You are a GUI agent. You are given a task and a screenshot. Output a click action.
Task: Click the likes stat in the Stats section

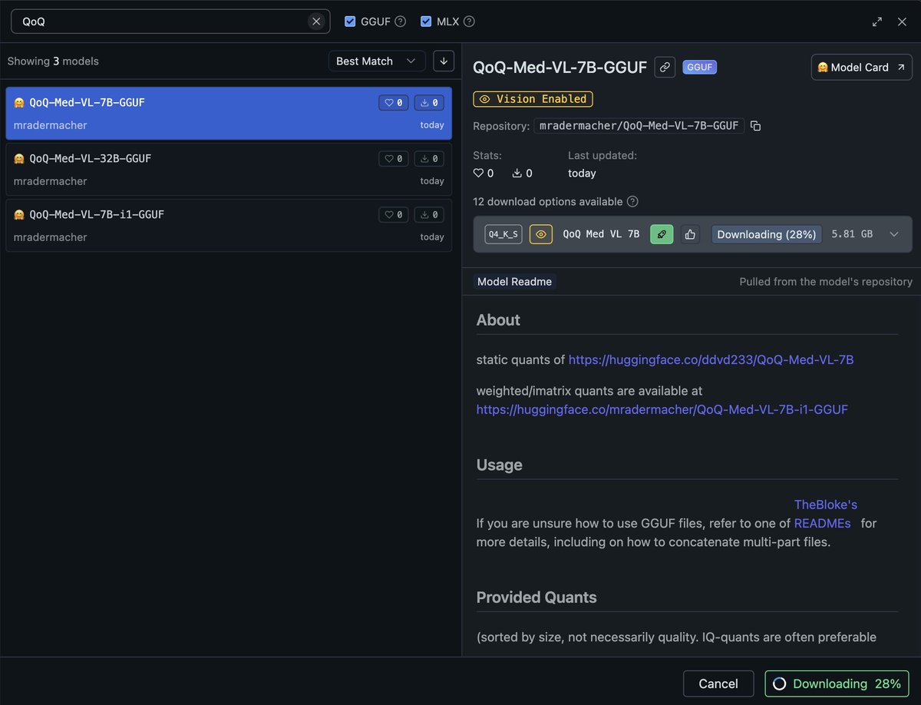tap(484, 174)
